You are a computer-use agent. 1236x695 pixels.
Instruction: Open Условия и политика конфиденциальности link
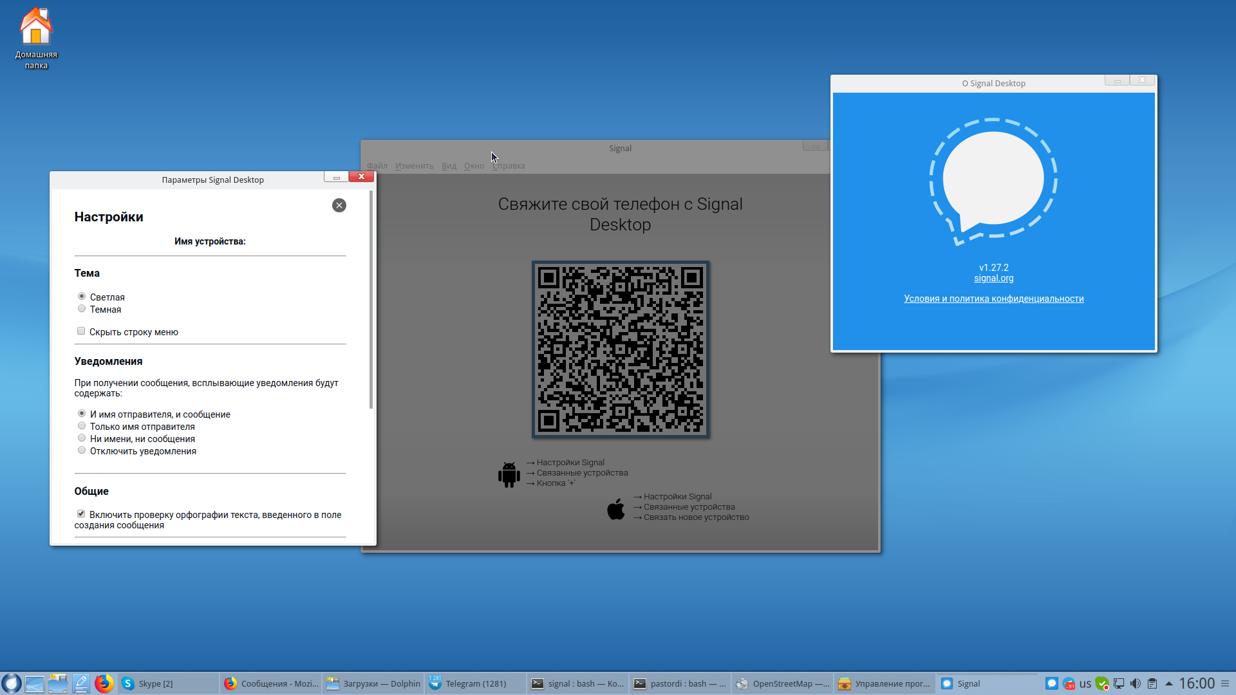pyautogui.click(x=993, y=299)
